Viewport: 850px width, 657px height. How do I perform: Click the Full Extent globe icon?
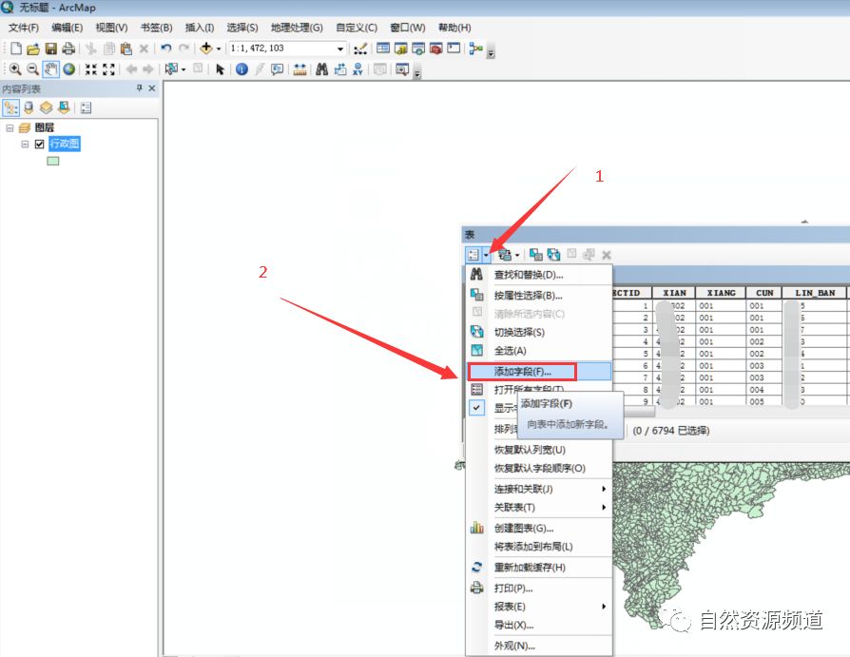click(68, 69)
